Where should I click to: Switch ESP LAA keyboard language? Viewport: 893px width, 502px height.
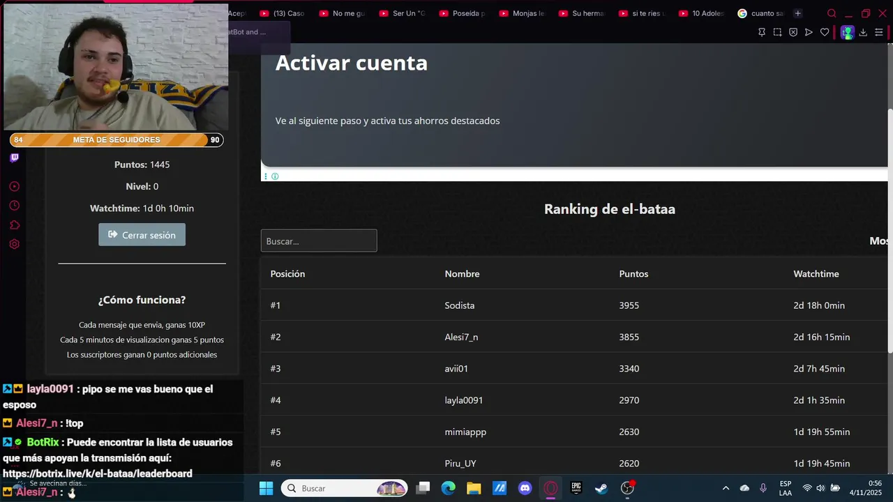tap(786, 488)
